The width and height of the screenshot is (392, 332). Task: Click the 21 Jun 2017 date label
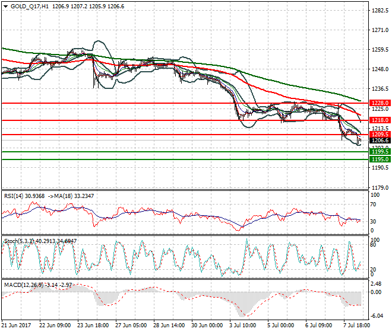pyautogui.click(x=16, y=325)
